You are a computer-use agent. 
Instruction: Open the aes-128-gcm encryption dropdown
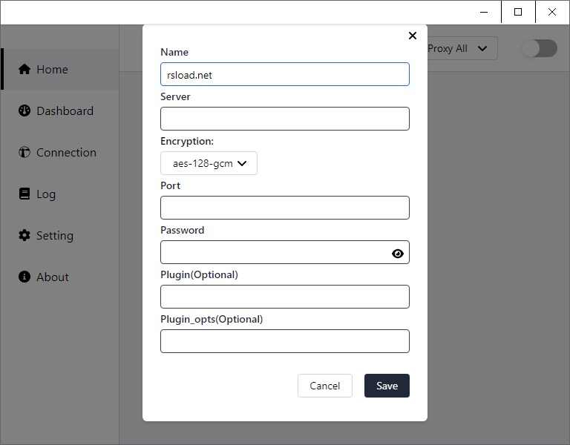tap(209, 163)
